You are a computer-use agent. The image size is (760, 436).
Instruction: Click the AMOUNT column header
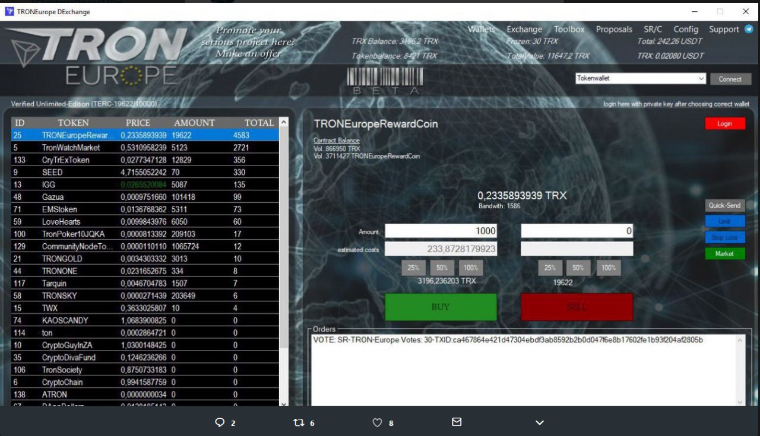194,123
